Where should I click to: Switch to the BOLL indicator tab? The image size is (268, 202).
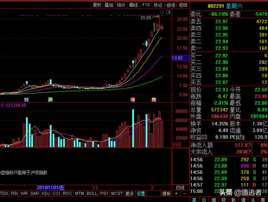click(x=92, y=194)
